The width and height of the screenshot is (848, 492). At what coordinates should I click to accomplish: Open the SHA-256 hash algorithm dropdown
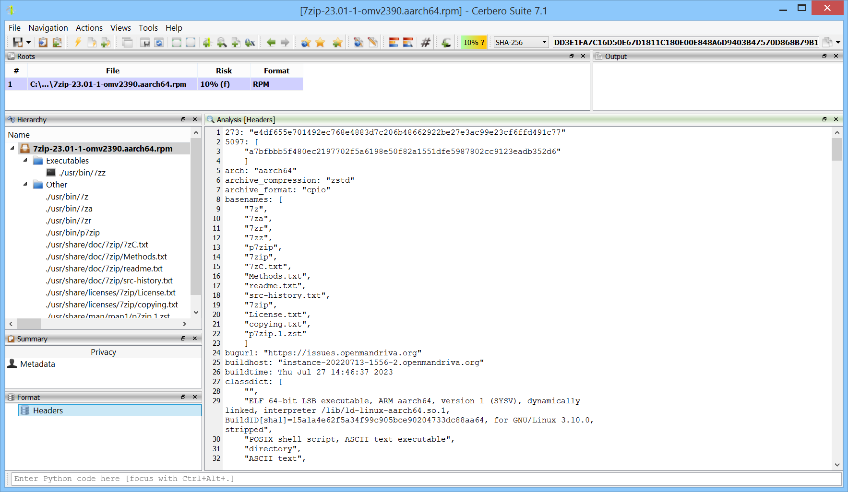pos(521,42)
